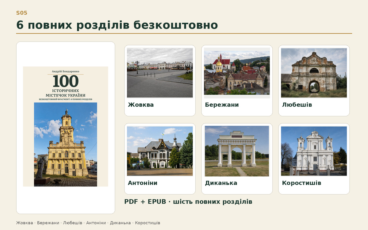Screen dimensions: 368x230
Task: Open the Жовква town square photo
Action: pyautogui.click(x=160, y=73)
